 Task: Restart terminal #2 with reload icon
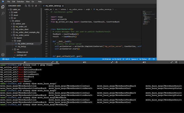[117, 62]
